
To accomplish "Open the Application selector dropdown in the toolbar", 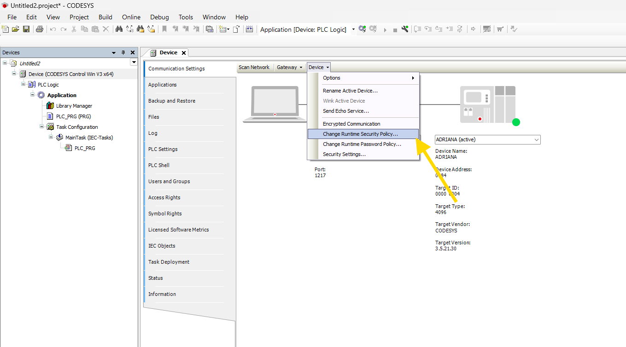I will pos(354,29).
